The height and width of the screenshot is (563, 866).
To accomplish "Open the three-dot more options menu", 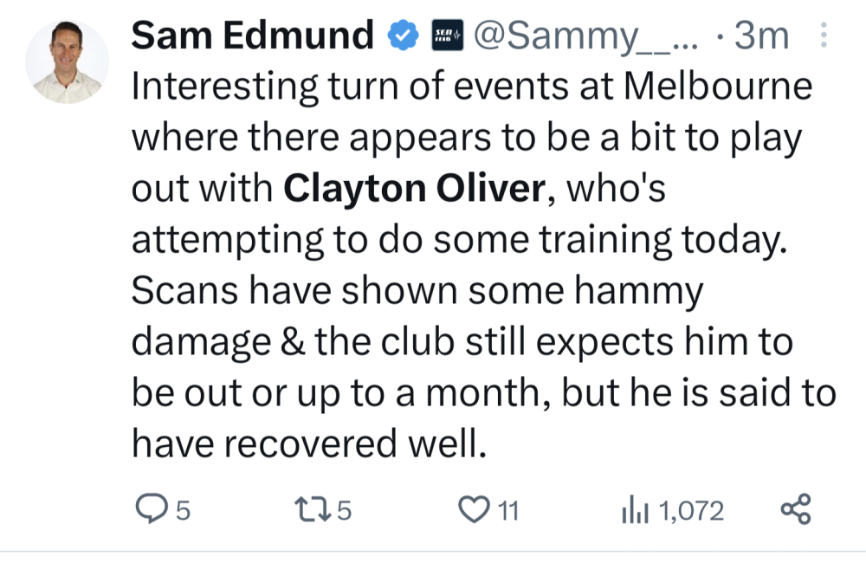I will pos(824,35).
